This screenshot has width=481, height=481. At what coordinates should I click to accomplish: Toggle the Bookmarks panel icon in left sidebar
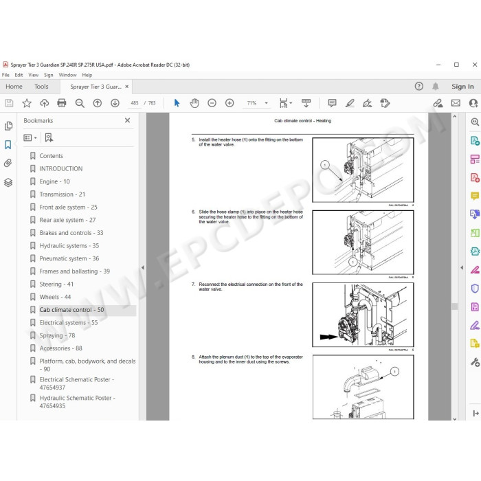click(x=8, y=144)
